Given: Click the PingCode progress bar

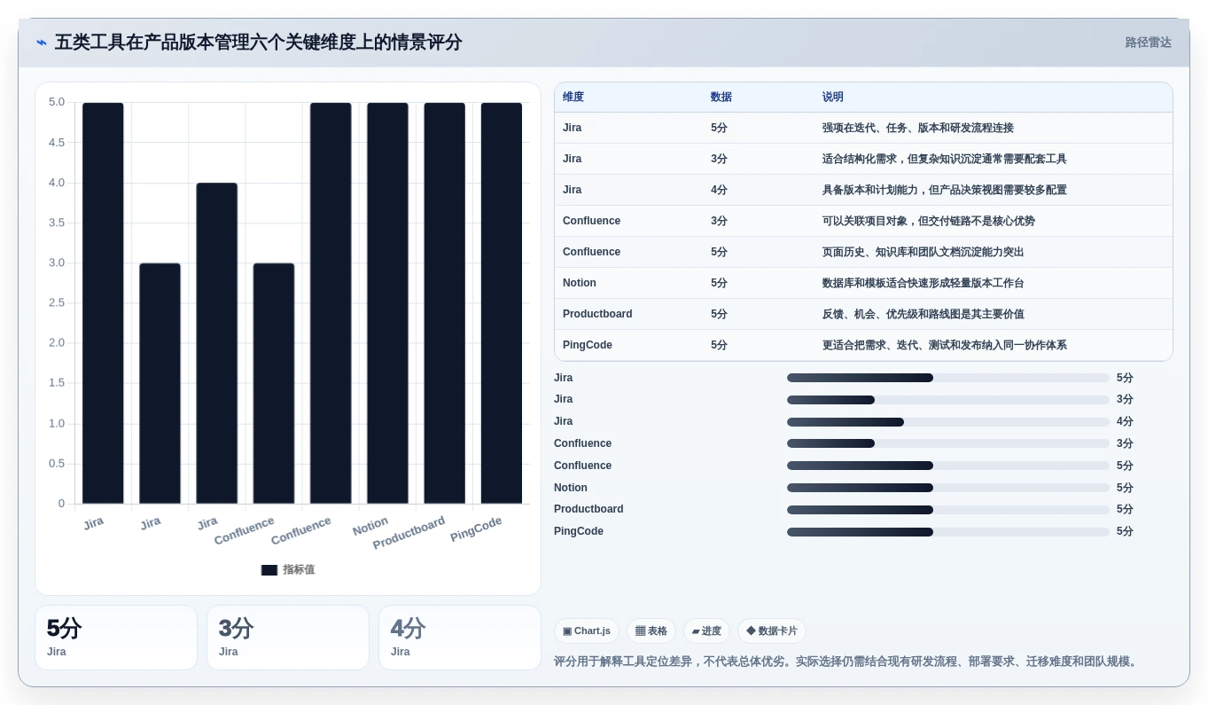Looking at the screenshot, I should point(948,532).
